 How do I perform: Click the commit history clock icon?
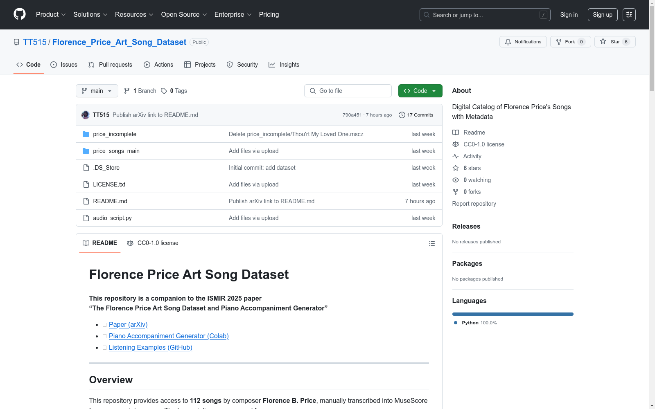click(x=402, y=115)
